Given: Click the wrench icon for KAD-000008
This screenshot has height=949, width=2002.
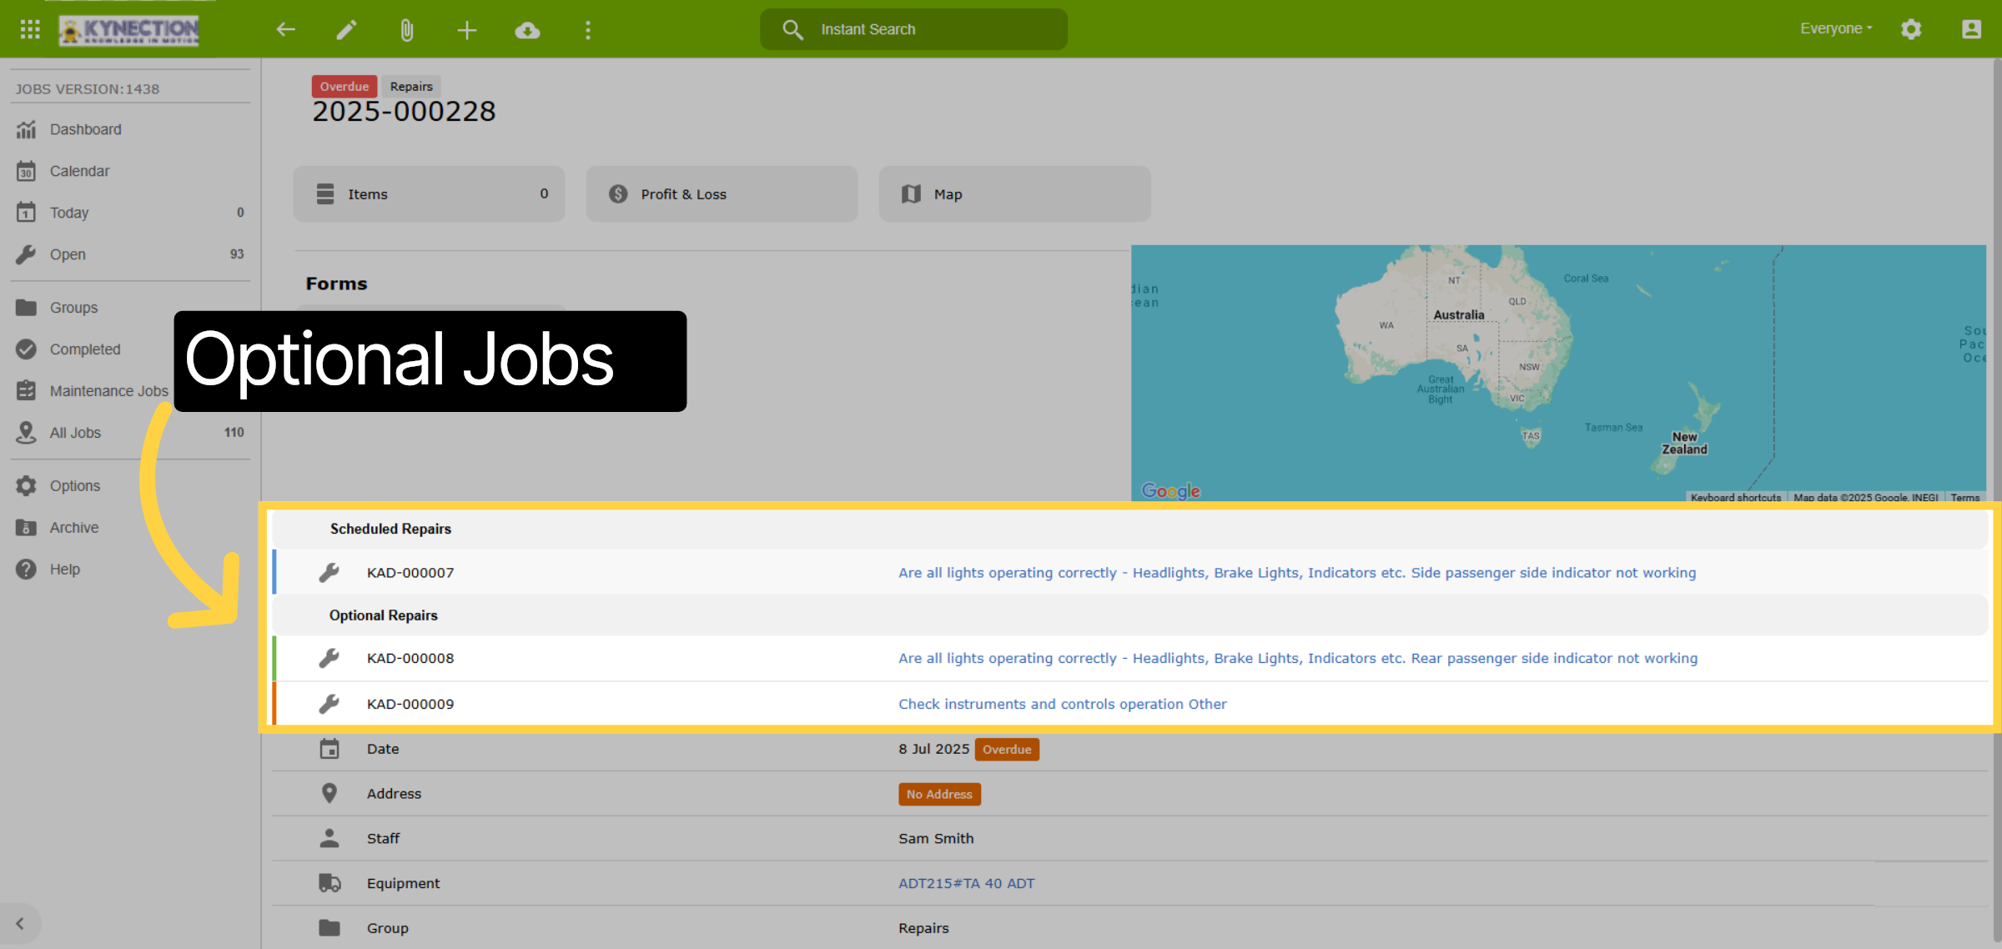Looking at the screenshot, I should (329, 658).
